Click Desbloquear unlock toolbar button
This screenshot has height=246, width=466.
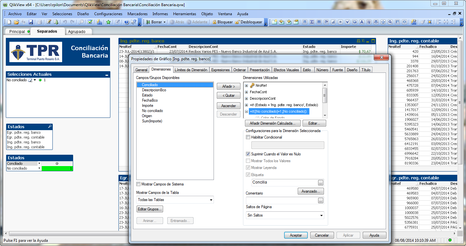click(249, 22)
